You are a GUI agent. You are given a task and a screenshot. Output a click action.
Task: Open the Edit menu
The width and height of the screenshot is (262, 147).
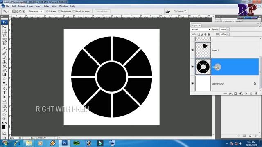14,6
